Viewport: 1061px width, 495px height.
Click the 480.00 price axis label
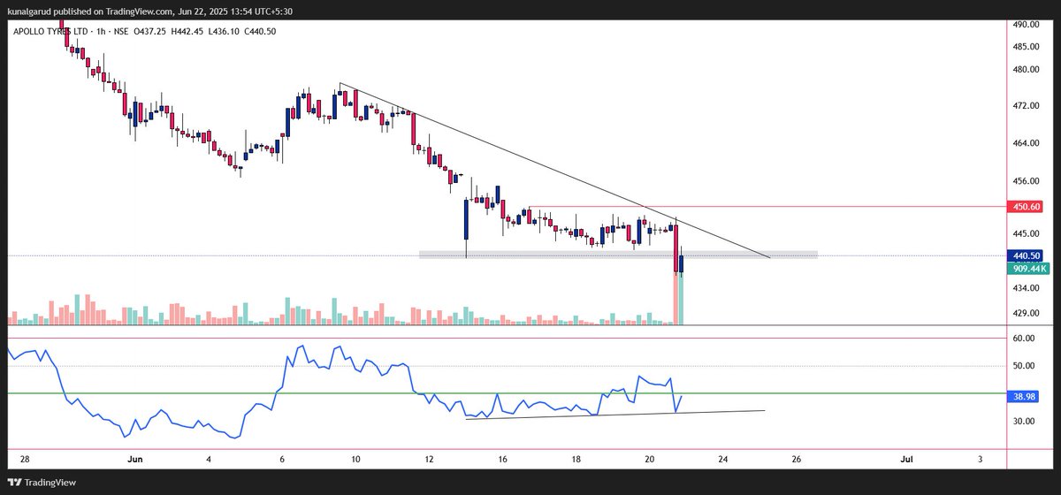point(1026,70)
